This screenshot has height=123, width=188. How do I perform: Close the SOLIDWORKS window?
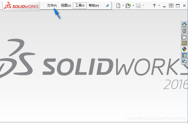pyautogui.click(x=184, y=6)
